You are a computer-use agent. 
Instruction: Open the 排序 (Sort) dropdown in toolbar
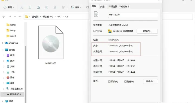tap(76, 7)
